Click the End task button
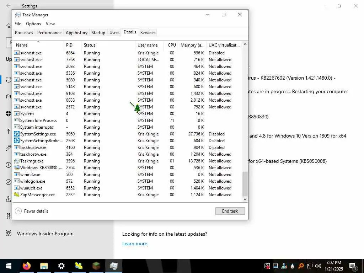The width and height of the screenshot is (364, 273). tap(230, 211)
